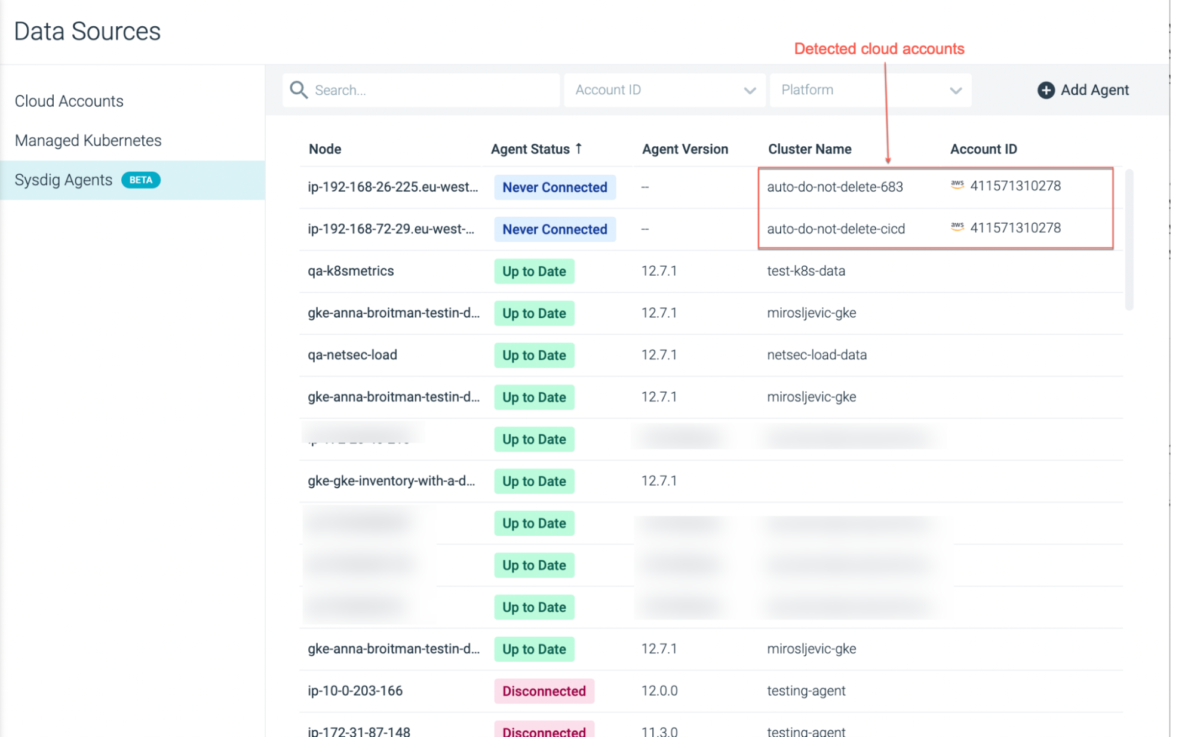Sort by Account ID column header
This screenshot has width=1194, height=737.
(x=983, y=149)
